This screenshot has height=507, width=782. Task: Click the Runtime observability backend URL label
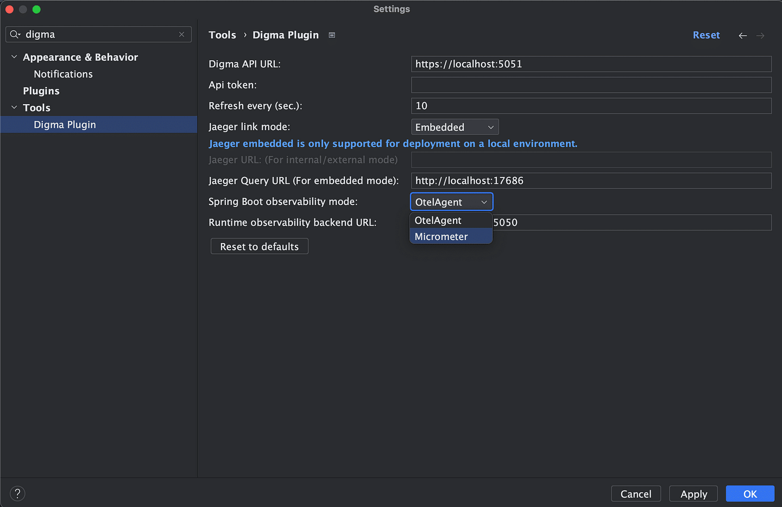292,222
